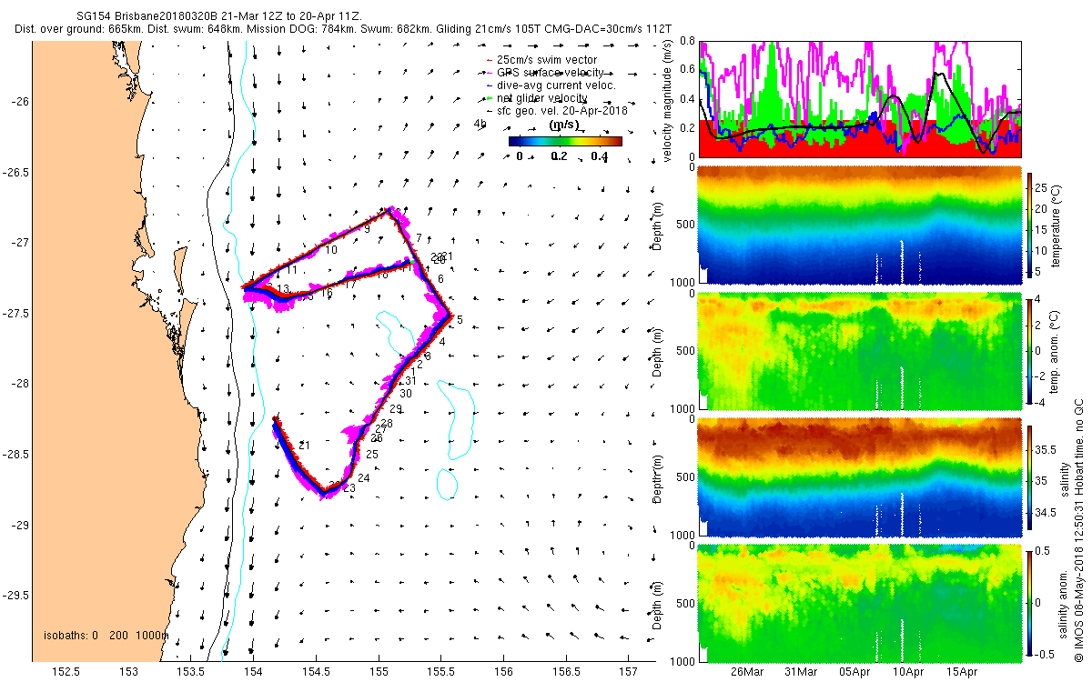Click the 'velocity magnitude (m/s)' axis label
1092x682 pixels.
[x=668, y=99]
